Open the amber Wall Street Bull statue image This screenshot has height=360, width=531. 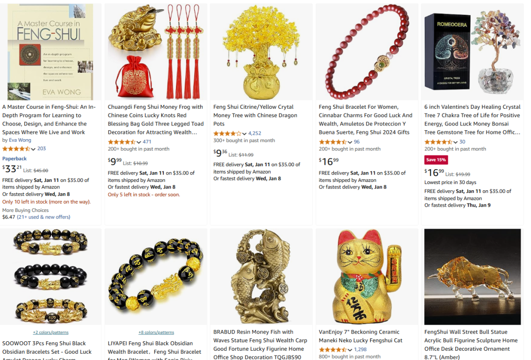tap(472, 277)
